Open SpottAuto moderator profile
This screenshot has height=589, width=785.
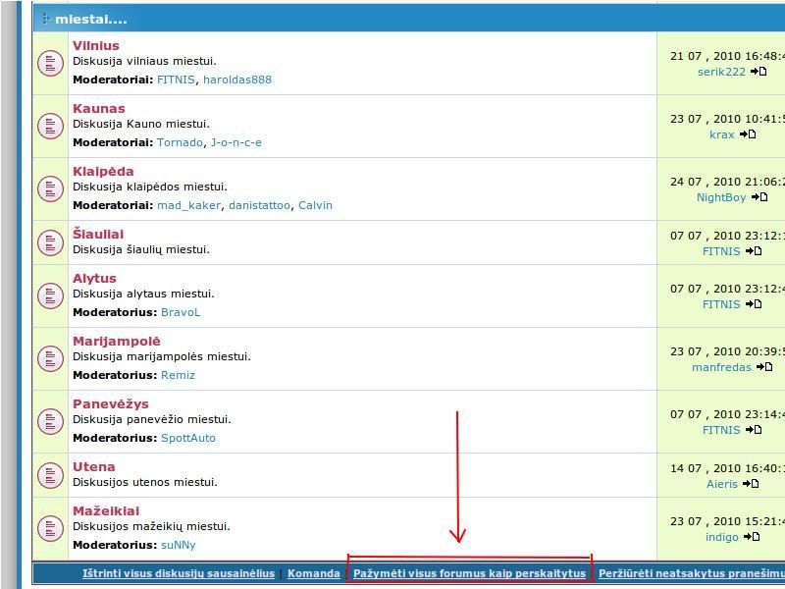click(188, 438)
